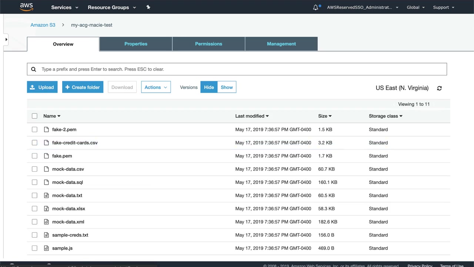Switch to the Properties tab
This screenshot has width=474, height=267.
coord(136,44)
